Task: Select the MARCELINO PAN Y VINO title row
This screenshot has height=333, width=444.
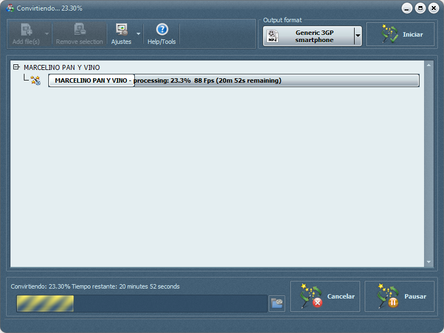Action: click(62, 67)
